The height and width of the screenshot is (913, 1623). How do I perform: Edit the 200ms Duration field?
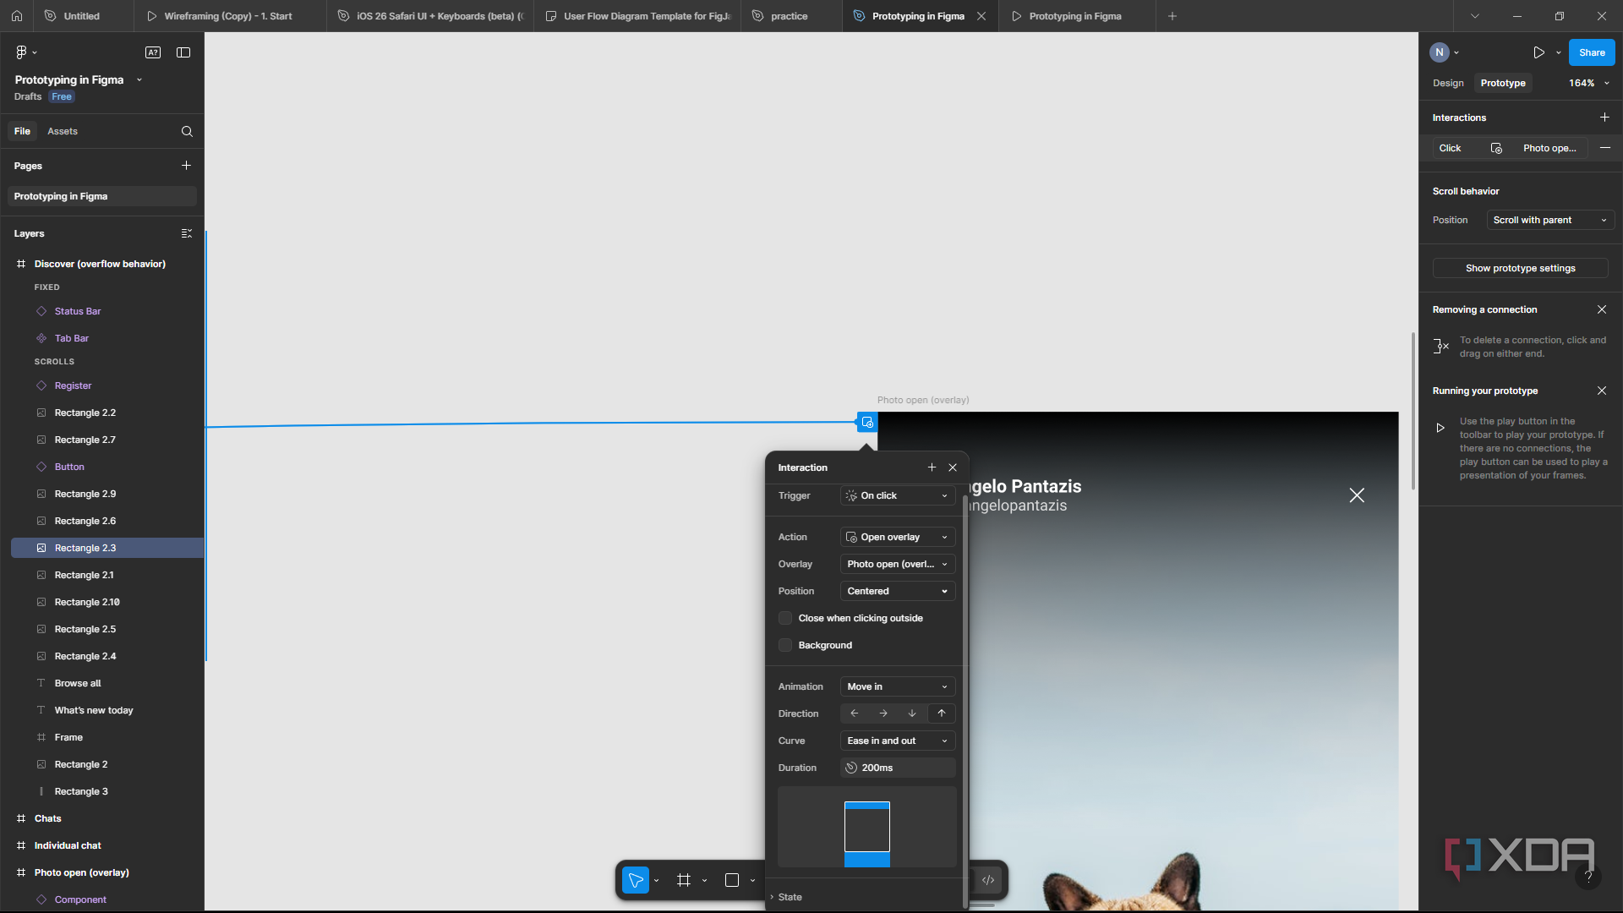[898, 768]
